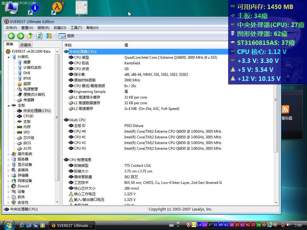Screen dimensions: 307x230
Task: Expand the 显示设备 tree node
Action: point(8,165)
